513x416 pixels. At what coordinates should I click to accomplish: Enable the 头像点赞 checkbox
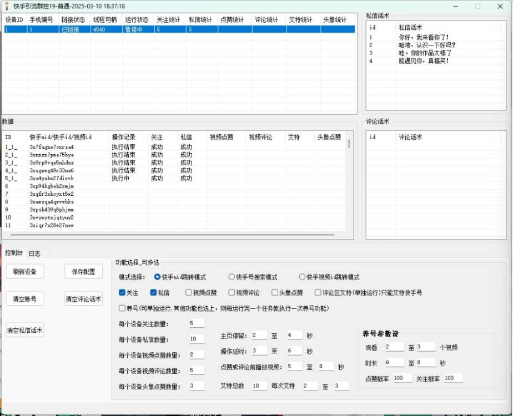click(x=276, y=292)
